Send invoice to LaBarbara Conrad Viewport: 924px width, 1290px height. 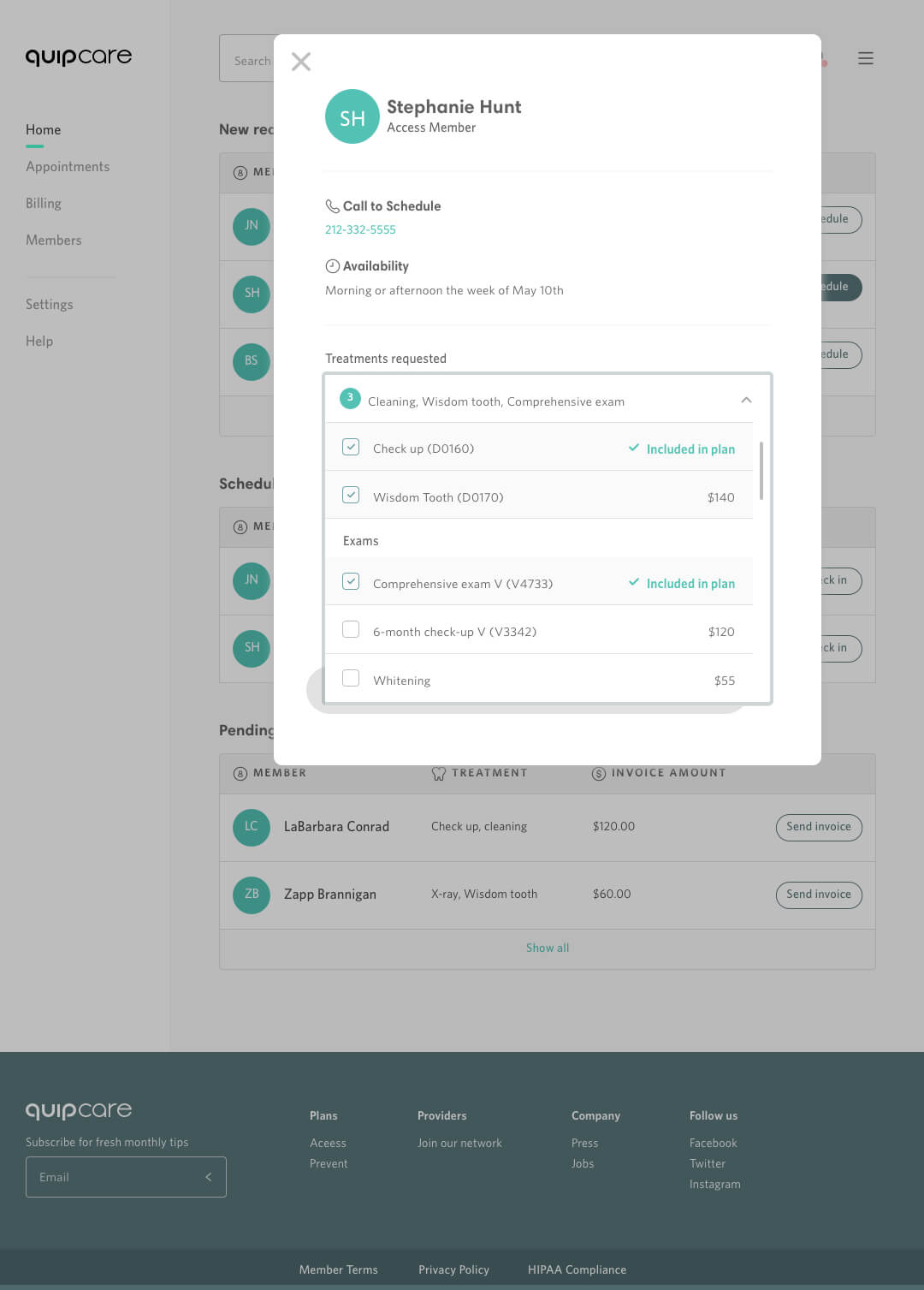coord(819,827)
